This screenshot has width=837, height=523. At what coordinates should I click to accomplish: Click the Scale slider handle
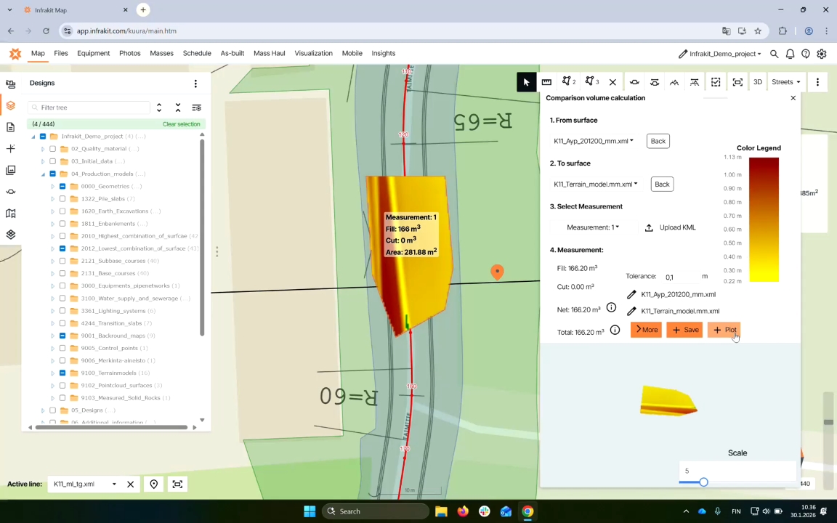[703, 482]
